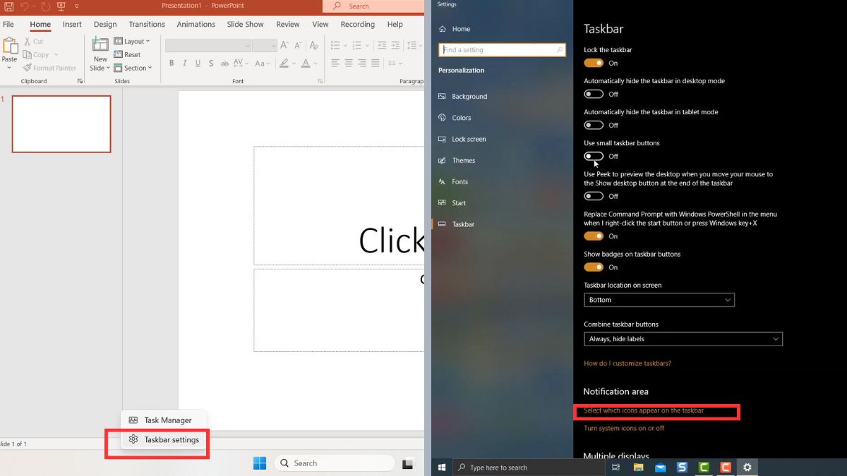This screenshot has height=476, width=847.
Task: Start presentation from beginning icon in title bar
Action: coord(61,6)
